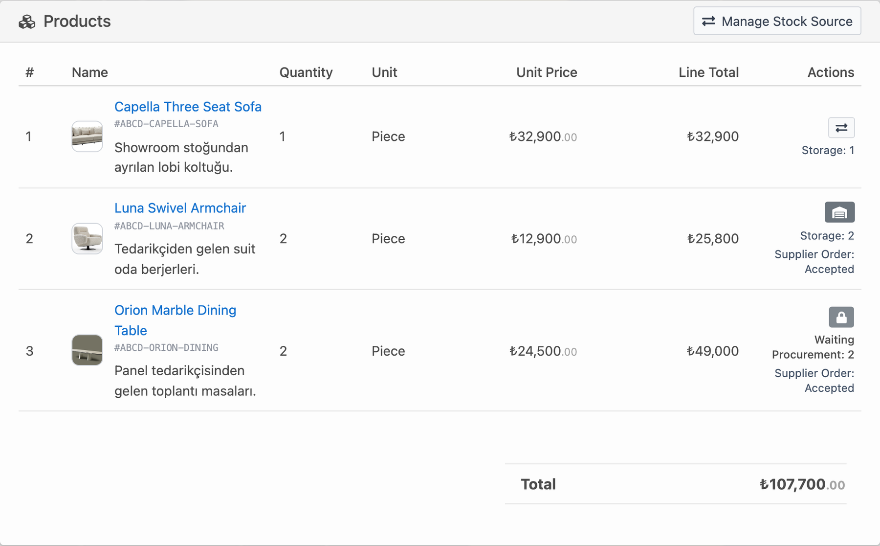This screenshot has height=546, width=880.
Task: Open the Luna Swivel Armchair link
Action: [180, 208]
